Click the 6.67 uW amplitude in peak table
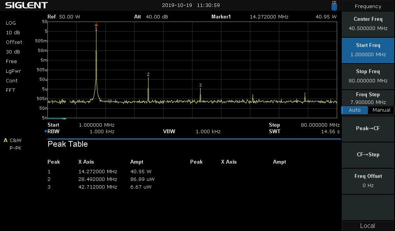Image resolution: width=395 pixels, height=231 pixels. tap(141, 187)
